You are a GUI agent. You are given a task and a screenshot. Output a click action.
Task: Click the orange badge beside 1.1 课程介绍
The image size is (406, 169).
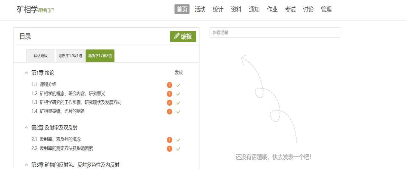(169, 85)
